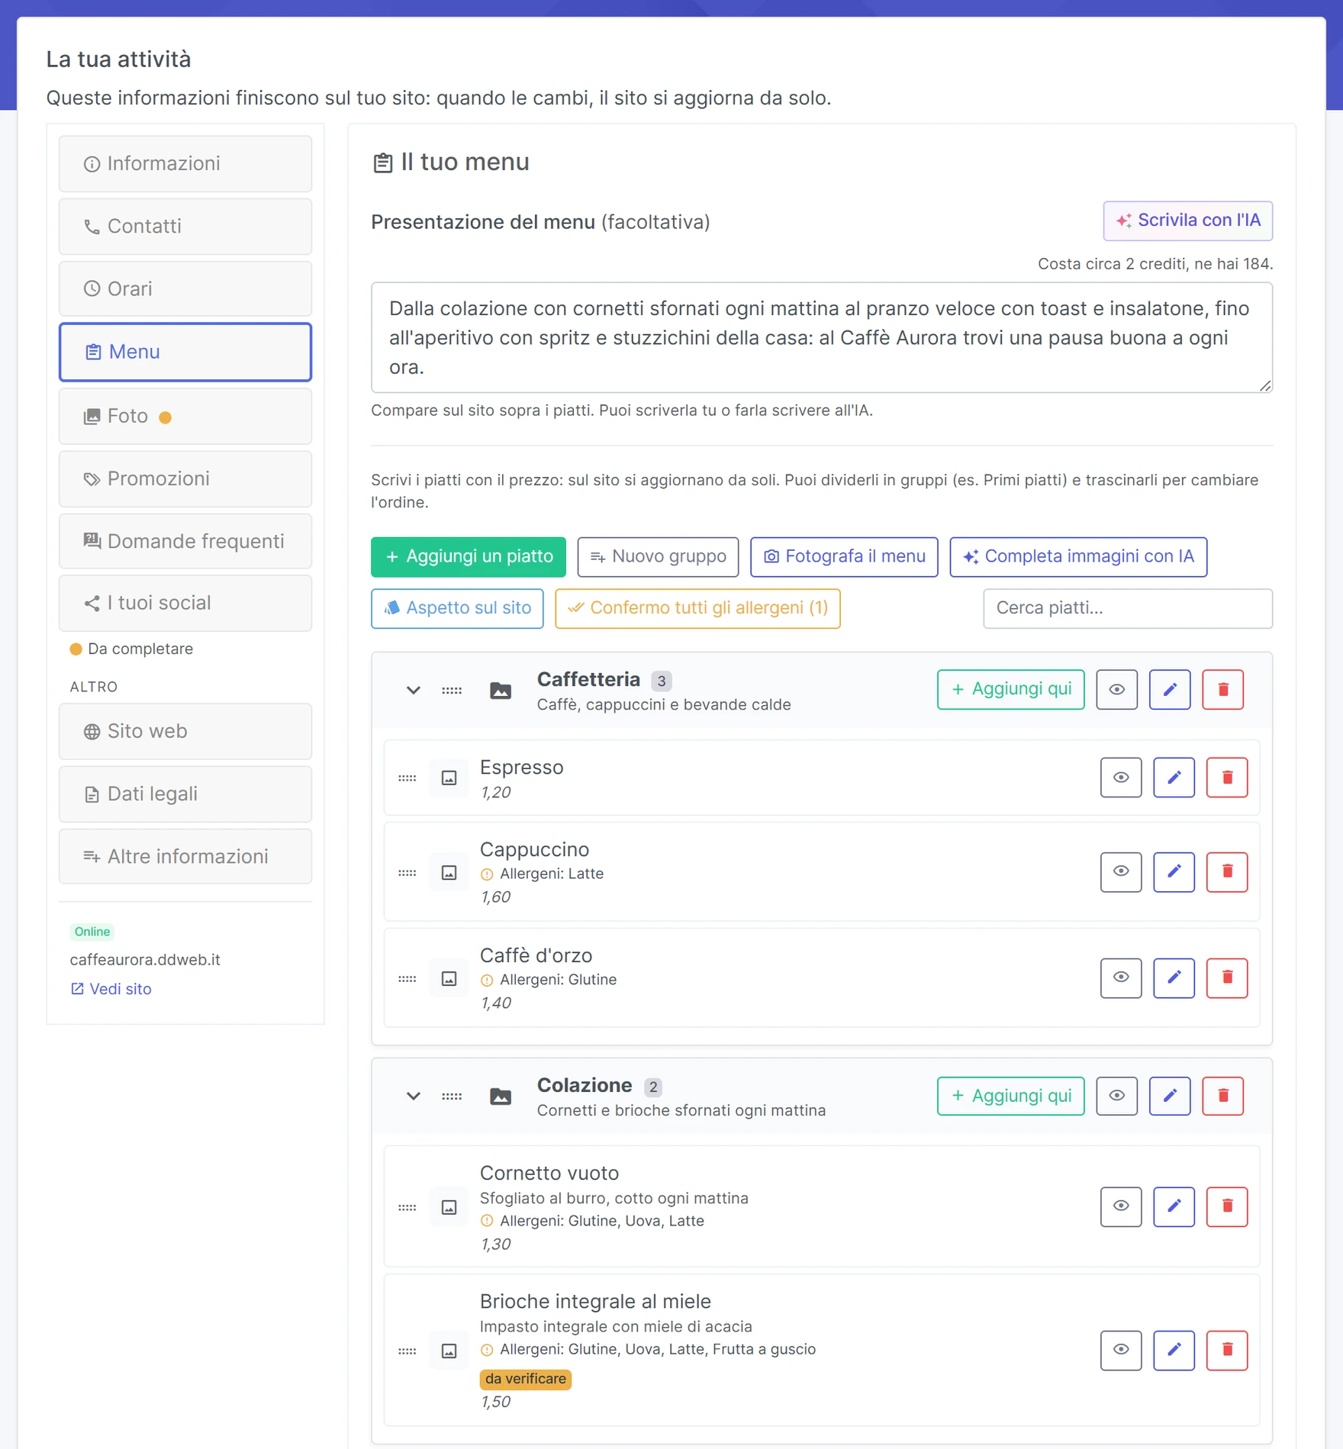Viewport: 1343px width, 1449px height.
Task: Toggle visibility of Caffetteria group
Action: (1117, 690)
